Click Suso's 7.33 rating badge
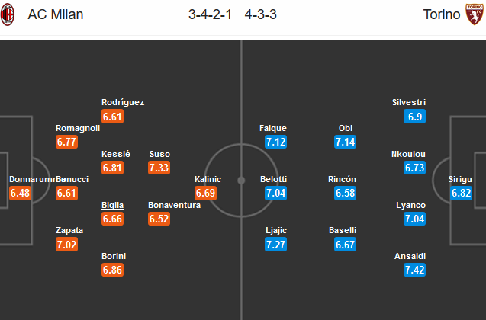486x320 pixels. pyautogui.click(x=159, y=167)
